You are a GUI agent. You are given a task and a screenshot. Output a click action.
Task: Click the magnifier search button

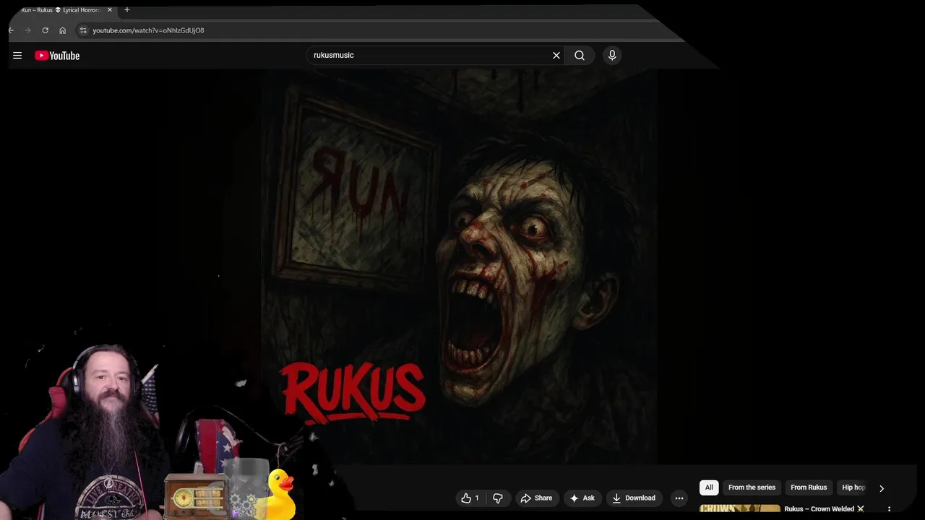click(x=580, y=55)
